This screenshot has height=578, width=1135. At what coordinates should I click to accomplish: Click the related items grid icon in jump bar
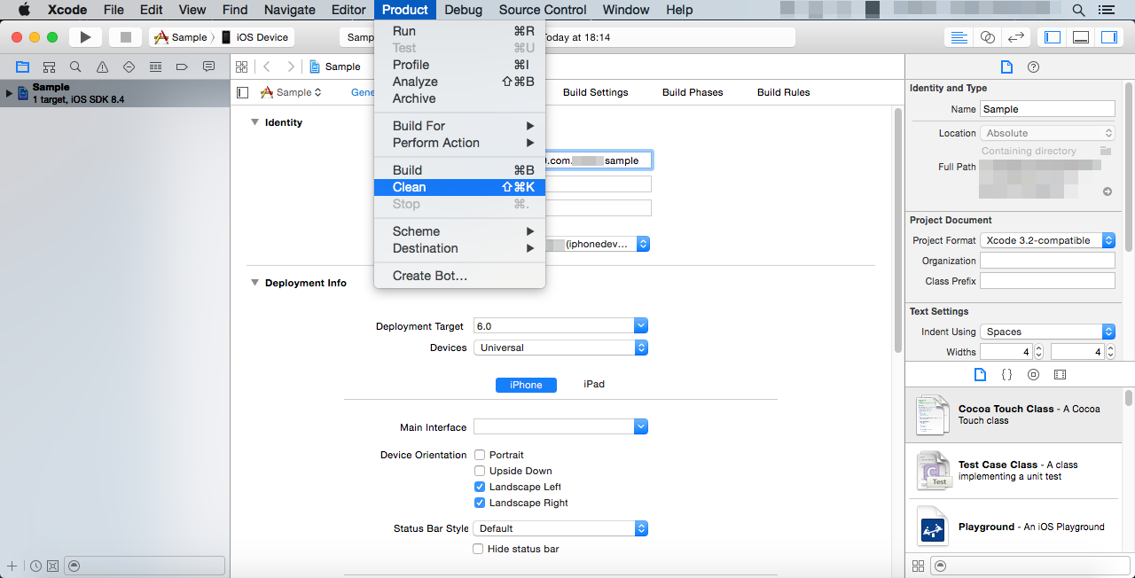[x=240, y=66]
